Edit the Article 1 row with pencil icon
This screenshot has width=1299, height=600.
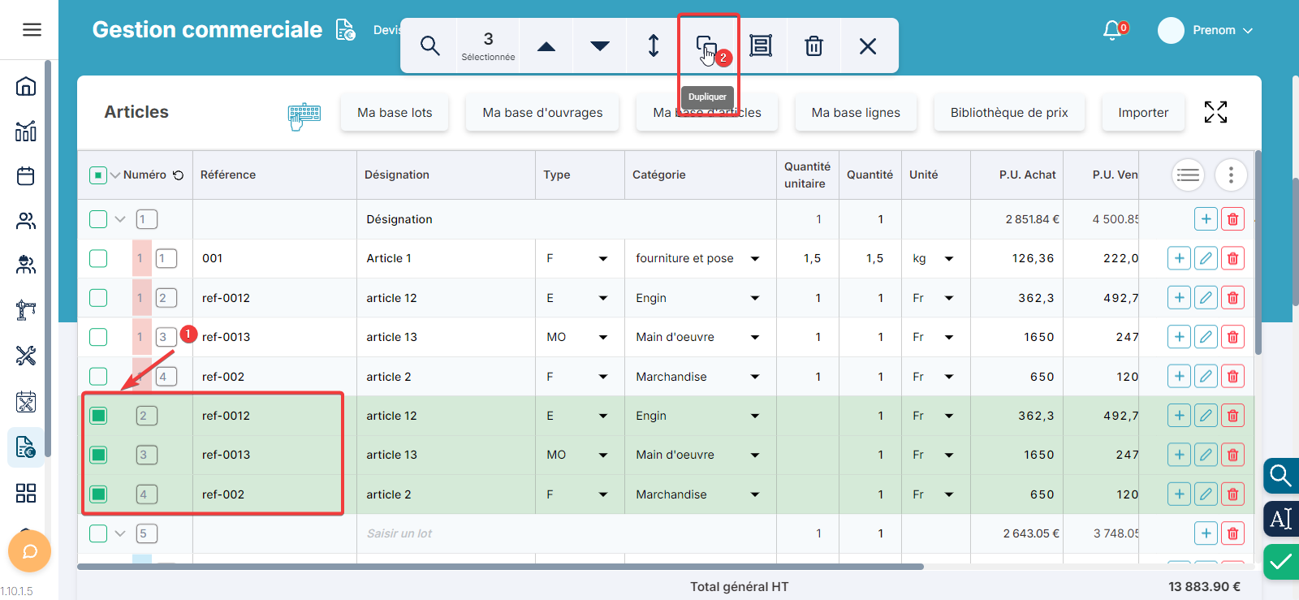[1206, 258]
